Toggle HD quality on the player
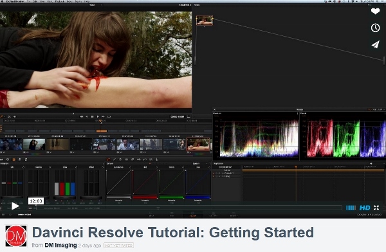Viewport: 386px width, 252px height. click(x=365, y=208)
